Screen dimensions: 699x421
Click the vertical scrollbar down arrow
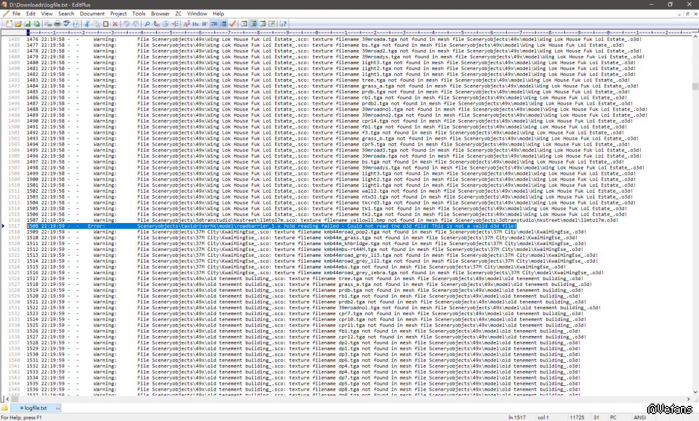click(x=695, y=392)
